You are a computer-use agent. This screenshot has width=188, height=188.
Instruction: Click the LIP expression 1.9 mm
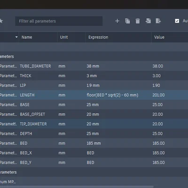pos(93,86)
